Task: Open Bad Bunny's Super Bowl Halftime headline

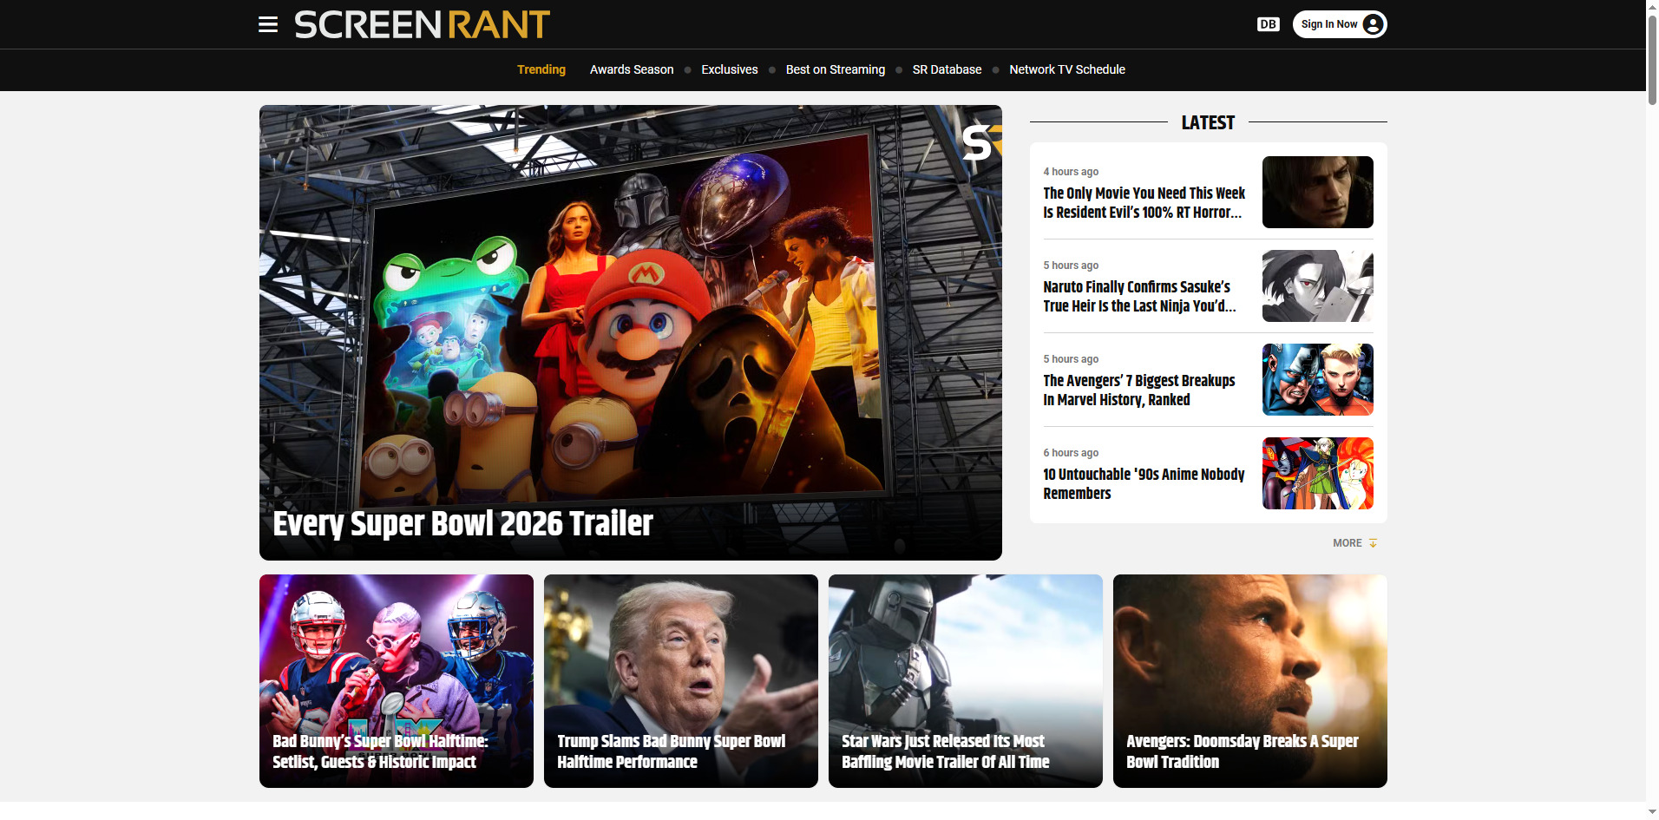Action: coord(380,751)
